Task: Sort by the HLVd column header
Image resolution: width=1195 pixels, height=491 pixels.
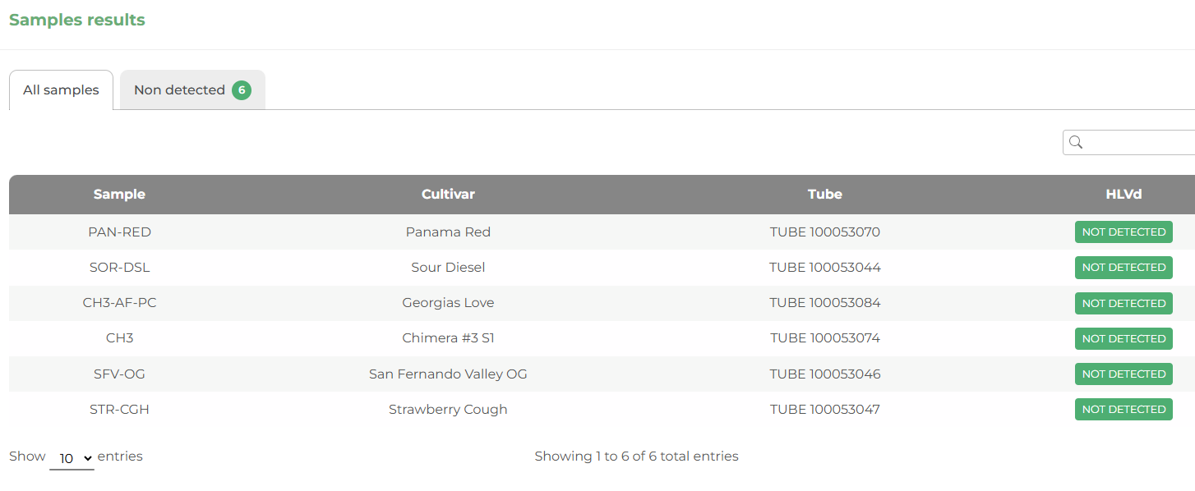Action: point(1123,195)
